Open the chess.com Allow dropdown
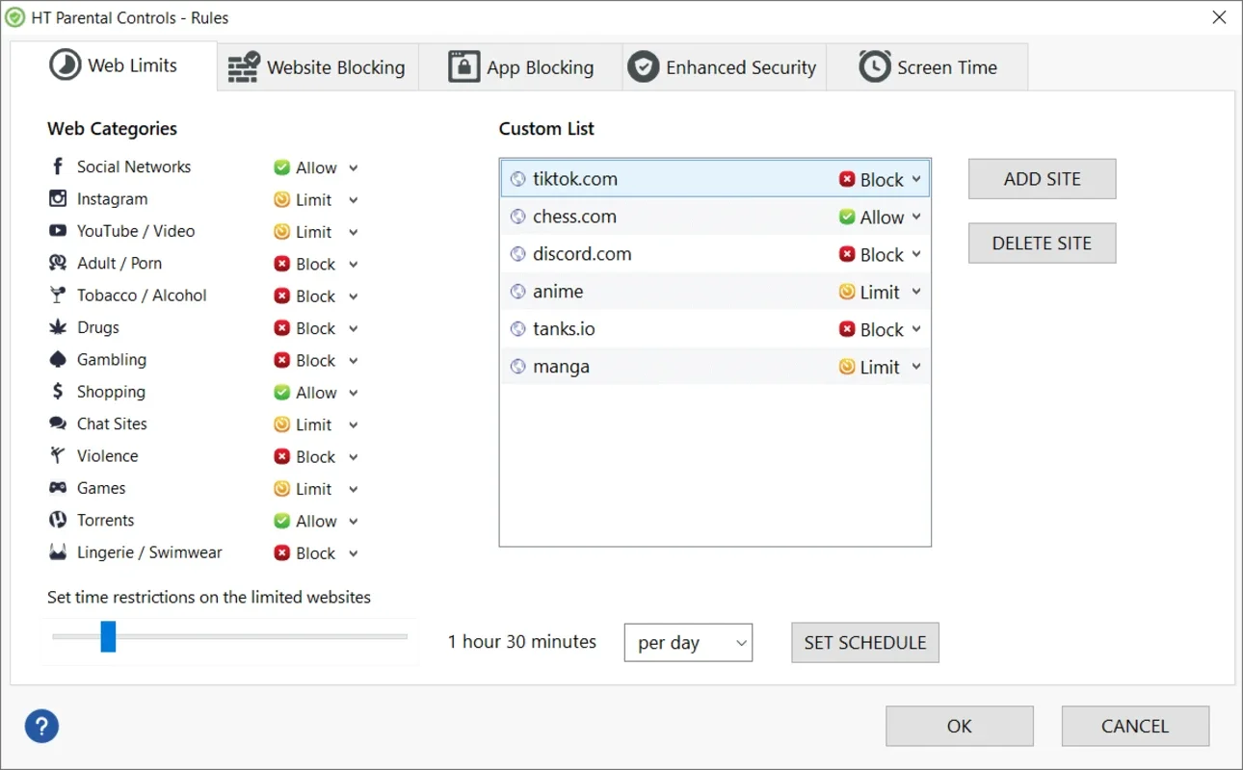The width and height of the screenshot is (1243, 770). (x=916, y=217)
